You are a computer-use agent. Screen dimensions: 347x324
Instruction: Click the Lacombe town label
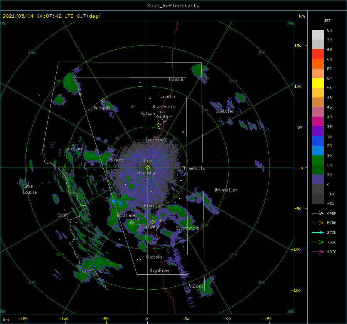click(x=167, y=97)
